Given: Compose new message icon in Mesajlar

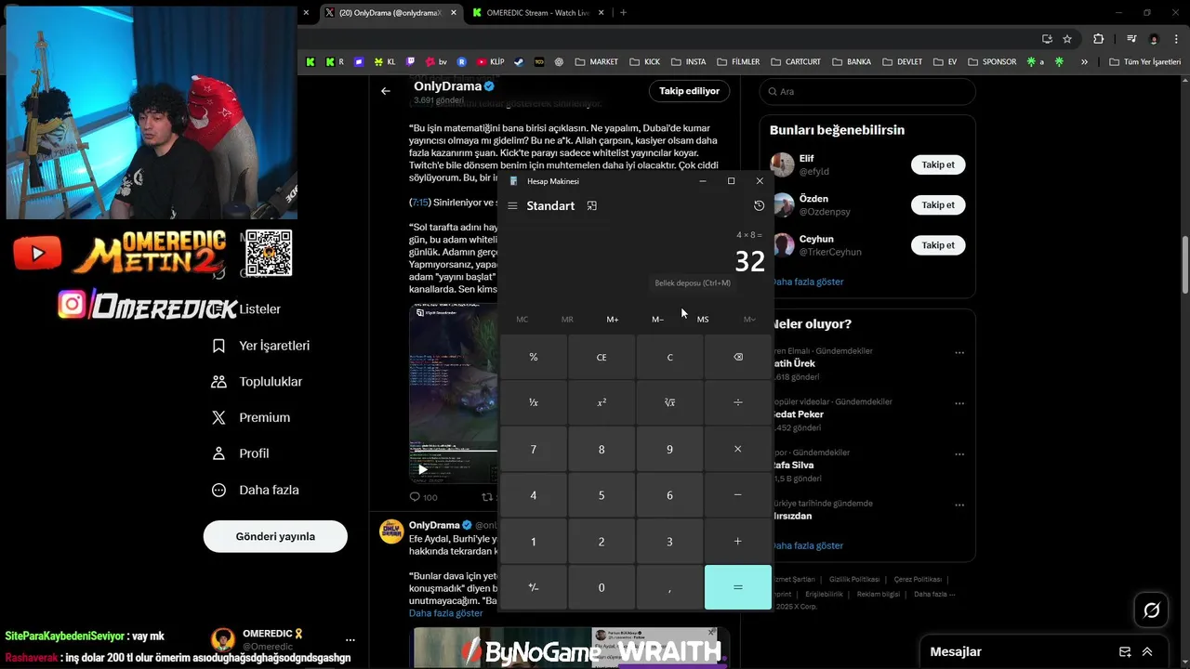Looking at the screenshot, I should (x=1125, y=651).
